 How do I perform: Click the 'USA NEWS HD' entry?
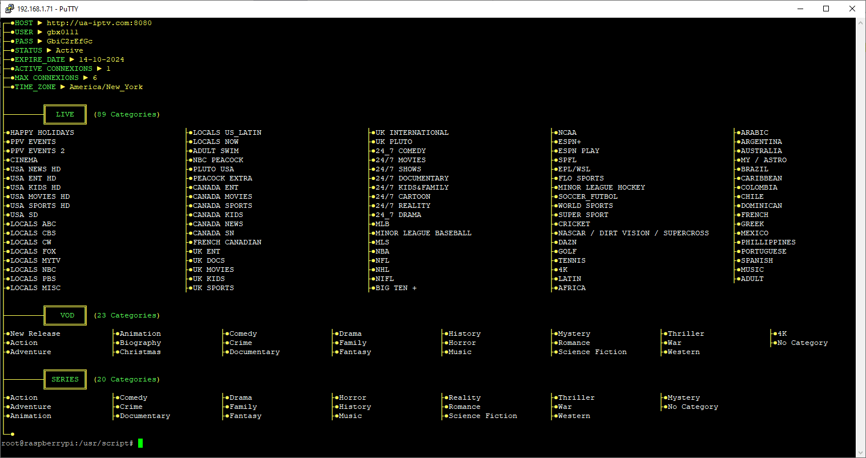coord(35,169)
